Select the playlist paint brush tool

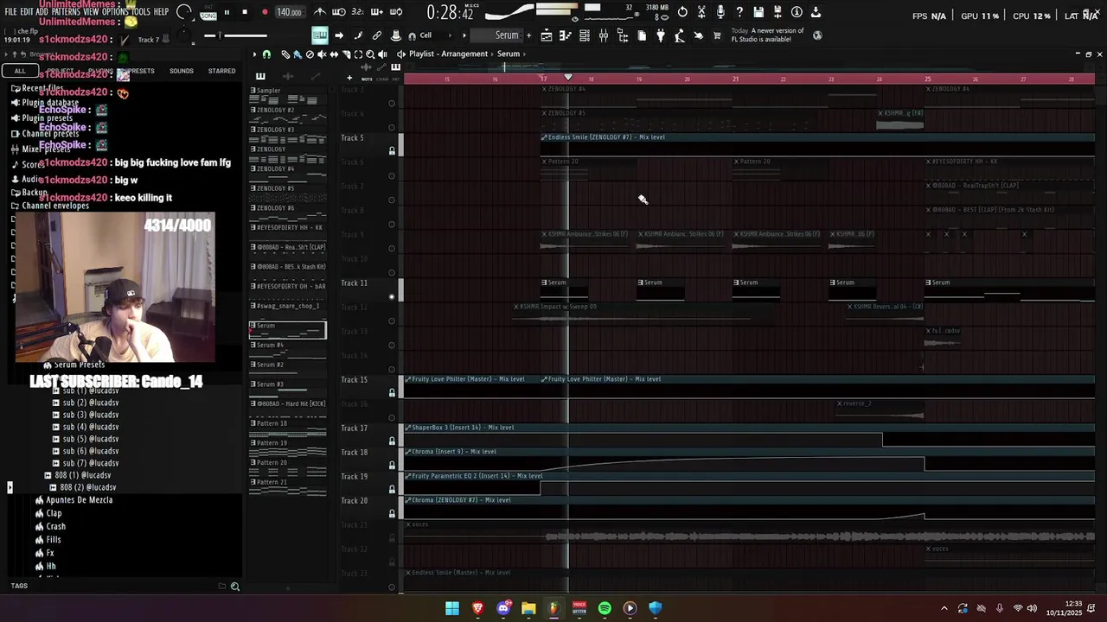click(x=298, y=54)
